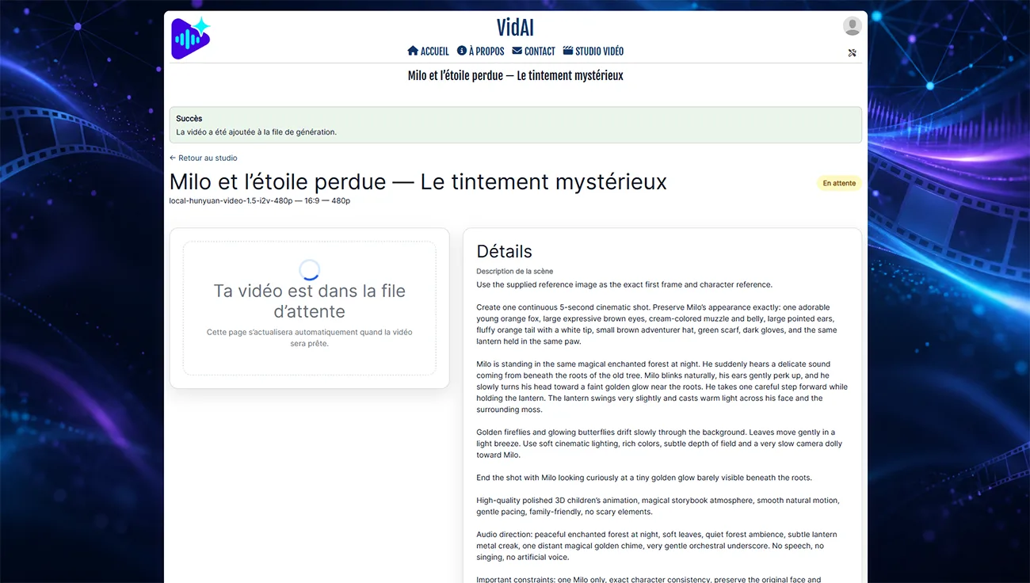Select the local-hunyuan-video-1.5-i2v-480p model line
The height and width of the screenshot is (583, 1030).
tap(260, 201)
